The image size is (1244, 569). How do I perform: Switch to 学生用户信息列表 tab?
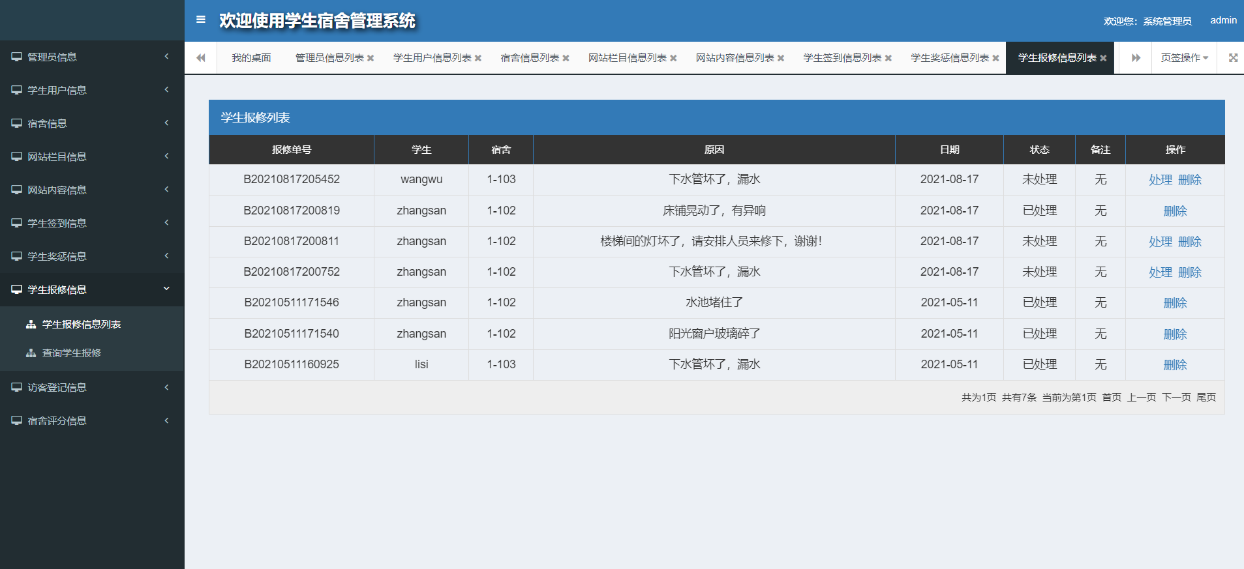(432, 58)
